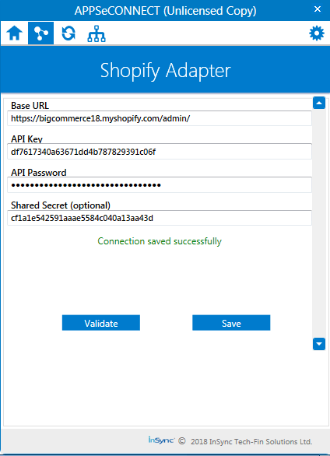Viewport: 330px width, 456px height.
Task: Click the 'Shopify Adapter' heading
Action: (166, 70)
